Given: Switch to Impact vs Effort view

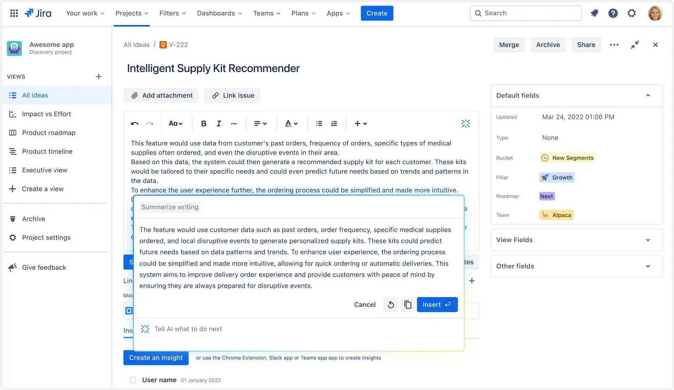Looking at the screenshot, I should pos(46,114).
